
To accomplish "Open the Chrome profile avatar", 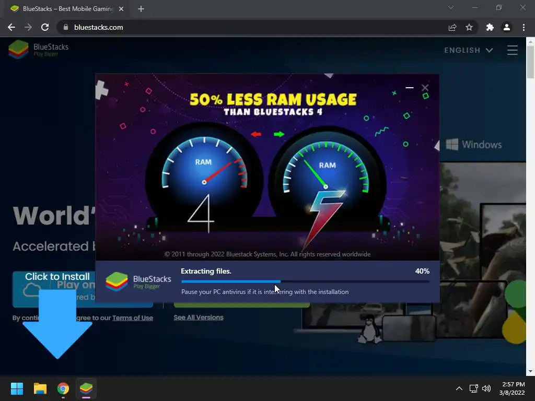I will [x=507, y=27].
